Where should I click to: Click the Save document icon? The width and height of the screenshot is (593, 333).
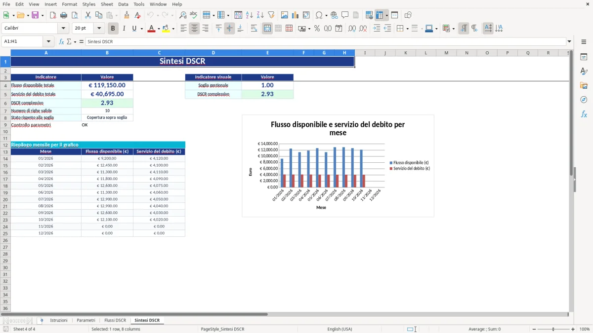click(x=35, y=15)
